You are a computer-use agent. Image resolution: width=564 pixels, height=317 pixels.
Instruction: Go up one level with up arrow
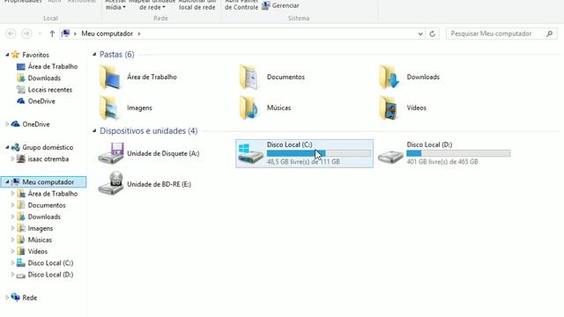click(52, 33)
